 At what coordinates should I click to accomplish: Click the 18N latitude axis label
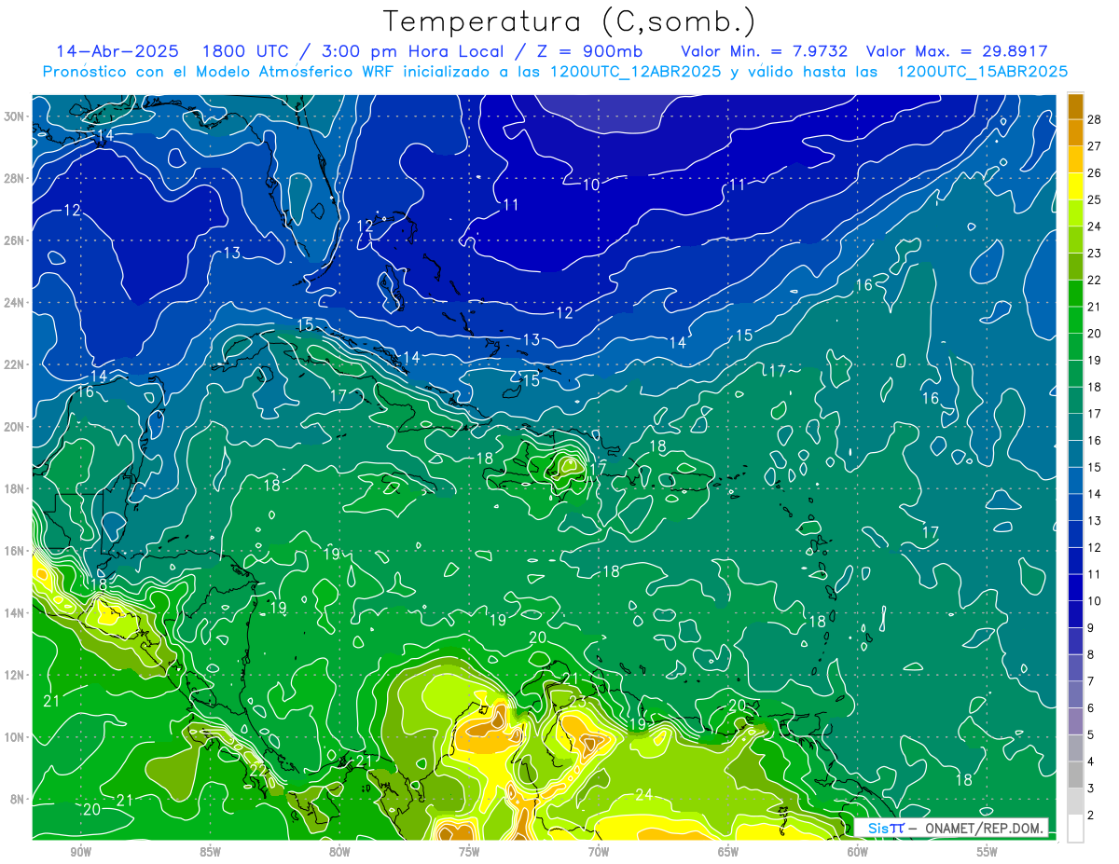14,488
